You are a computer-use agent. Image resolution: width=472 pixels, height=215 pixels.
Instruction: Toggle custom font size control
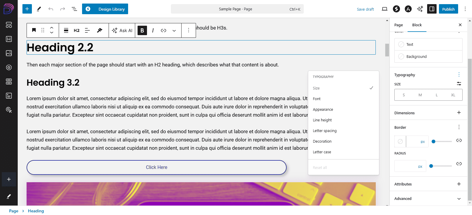pyautogui.click(x=459, y=84)
